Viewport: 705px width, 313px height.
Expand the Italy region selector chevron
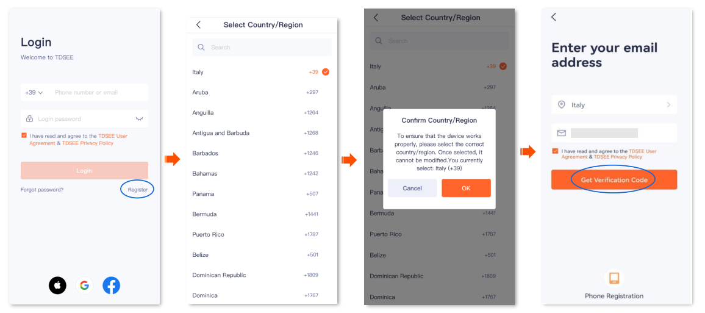click(668, 105)
